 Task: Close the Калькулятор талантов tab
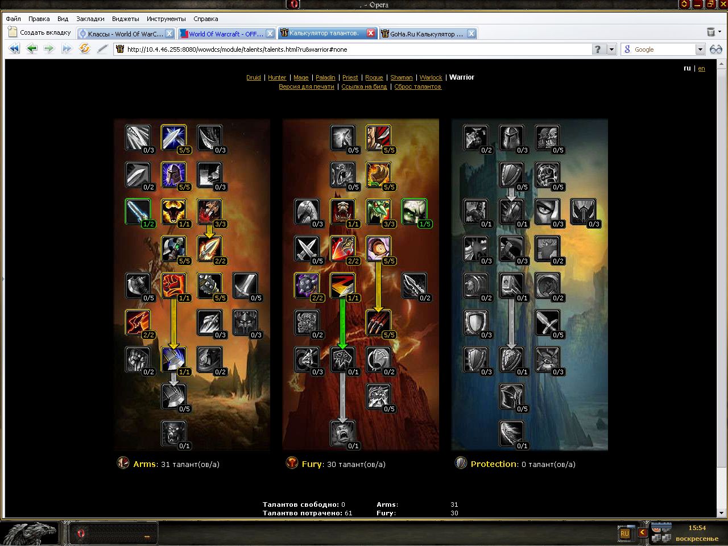[371, 33]
